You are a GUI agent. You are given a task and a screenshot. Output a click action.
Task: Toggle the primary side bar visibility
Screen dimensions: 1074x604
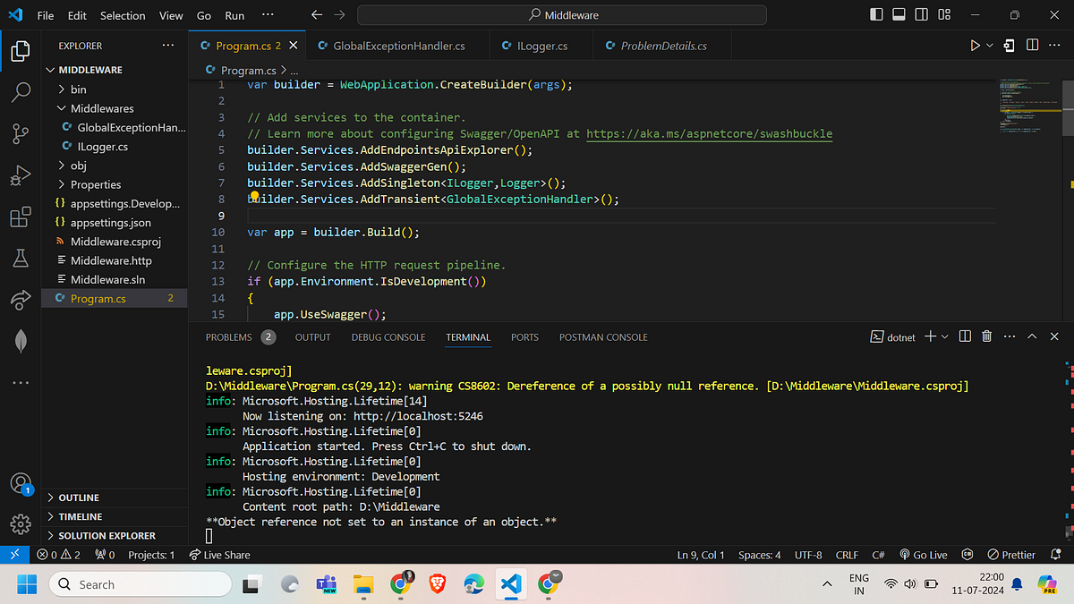(x=875, y=14)
